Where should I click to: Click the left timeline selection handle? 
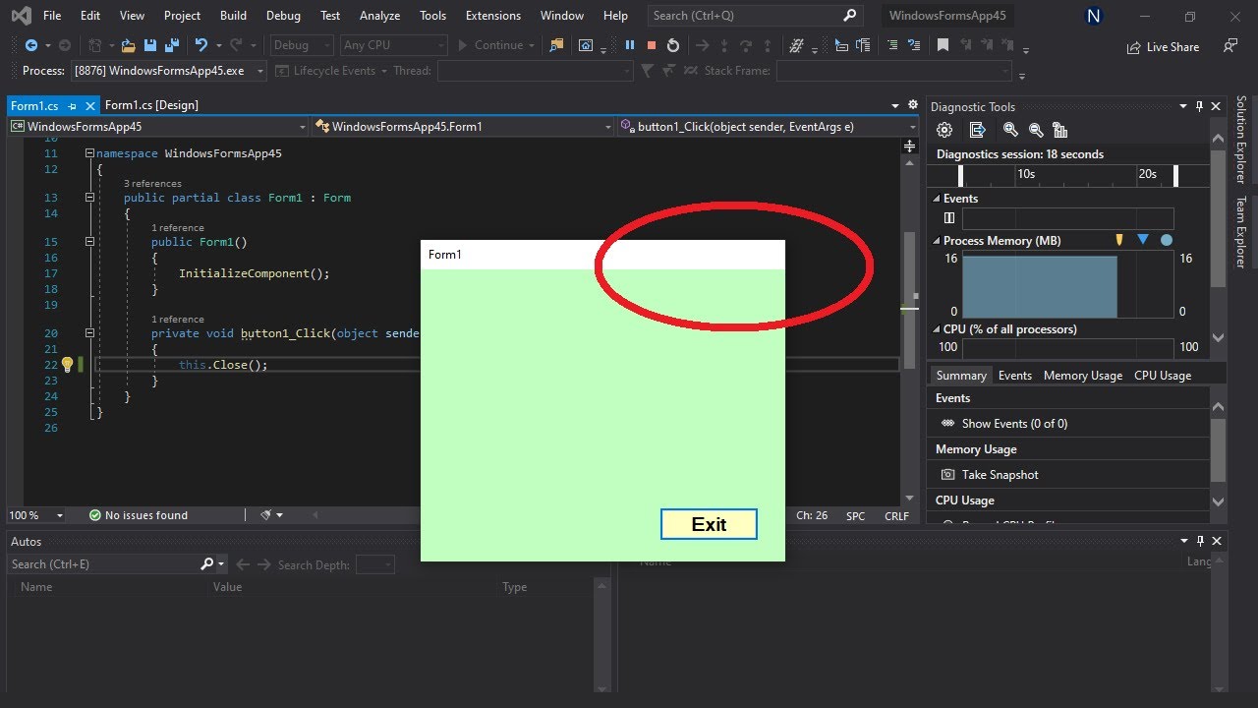(961, 176)
